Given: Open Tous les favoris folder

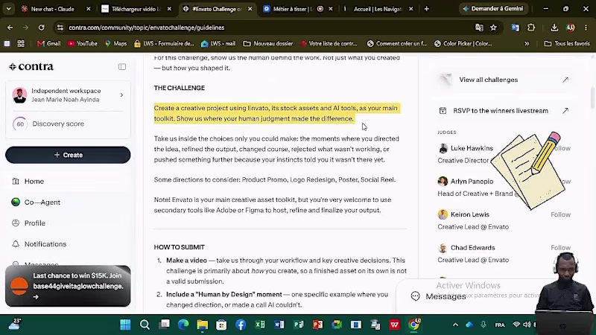Looking at the screenshot, I should point(567,44).
